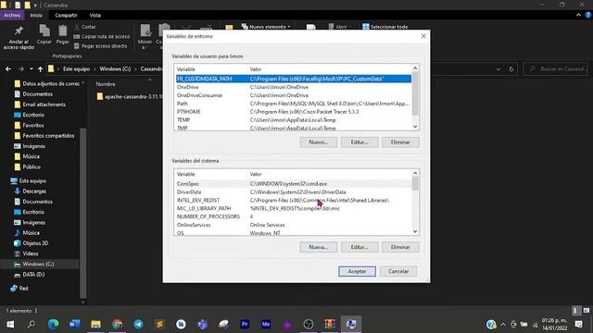Viewport: 593px width, 333px height.
Task: Select DATA (D:) drive in sidebar
Action: (x=33, y=275)
